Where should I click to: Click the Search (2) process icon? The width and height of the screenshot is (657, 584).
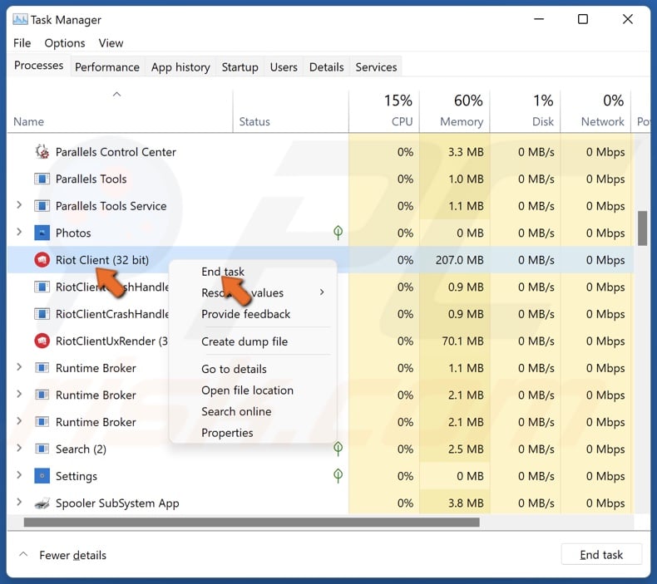[x=42, y=449]
